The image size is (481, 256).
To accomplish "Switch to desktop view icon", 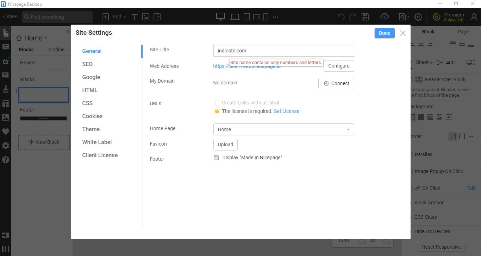I will [220, 17].
